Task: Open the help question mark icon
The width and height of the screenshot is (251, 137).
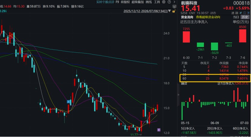Action: (x=169, y=2)
